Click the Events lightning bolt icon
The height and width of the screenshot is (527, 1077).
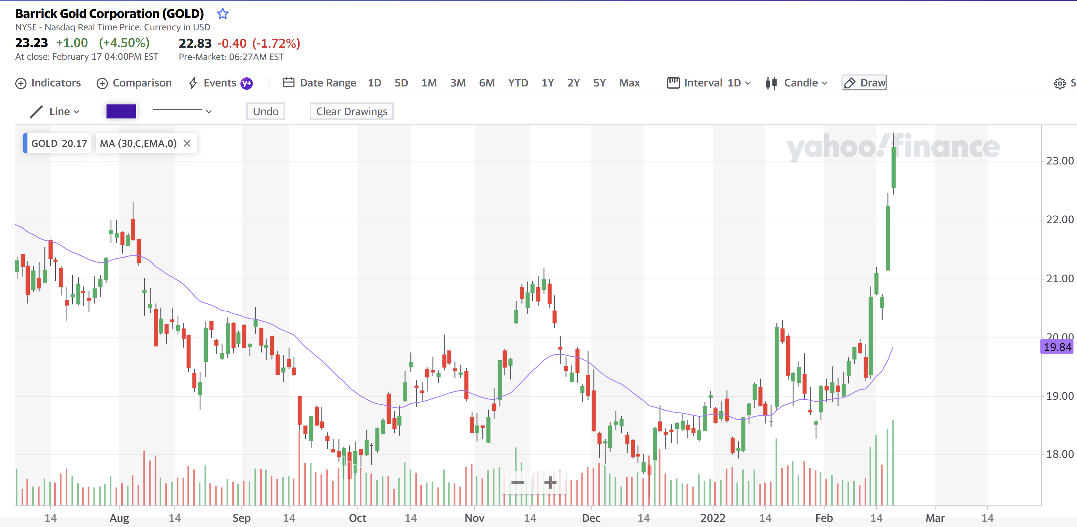(x=193, y=84)
